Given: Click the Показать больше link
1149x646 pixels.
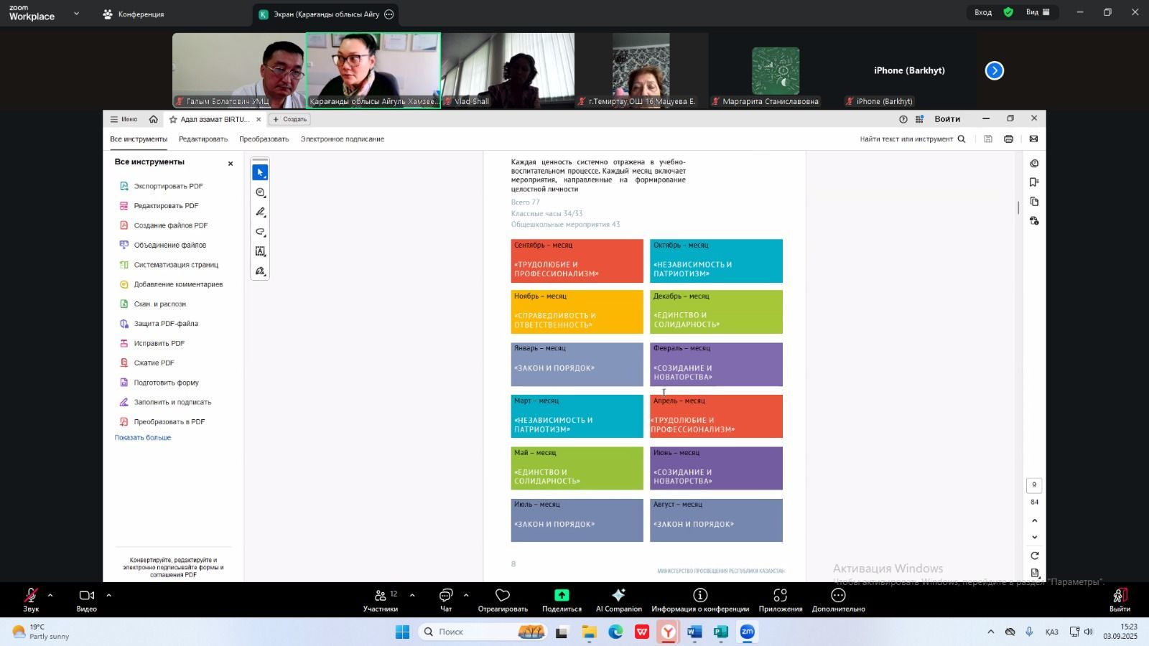Looking at the screenshot, I should click(x=143, y=438).
